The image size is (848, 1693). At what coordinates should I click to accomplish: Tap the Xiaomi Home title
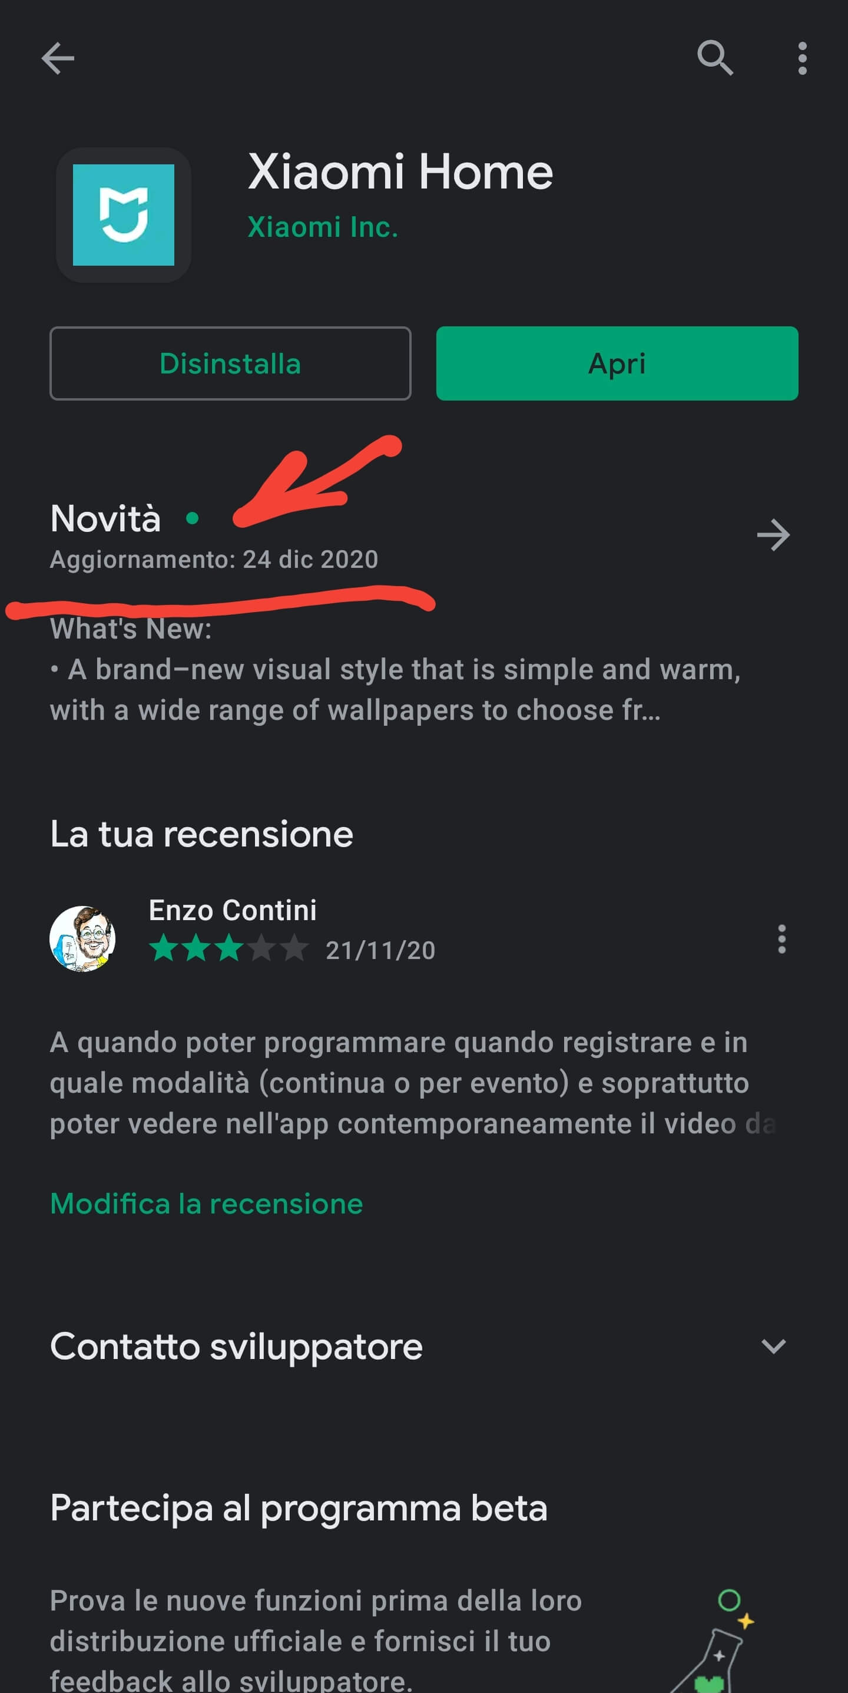(400, 172)
